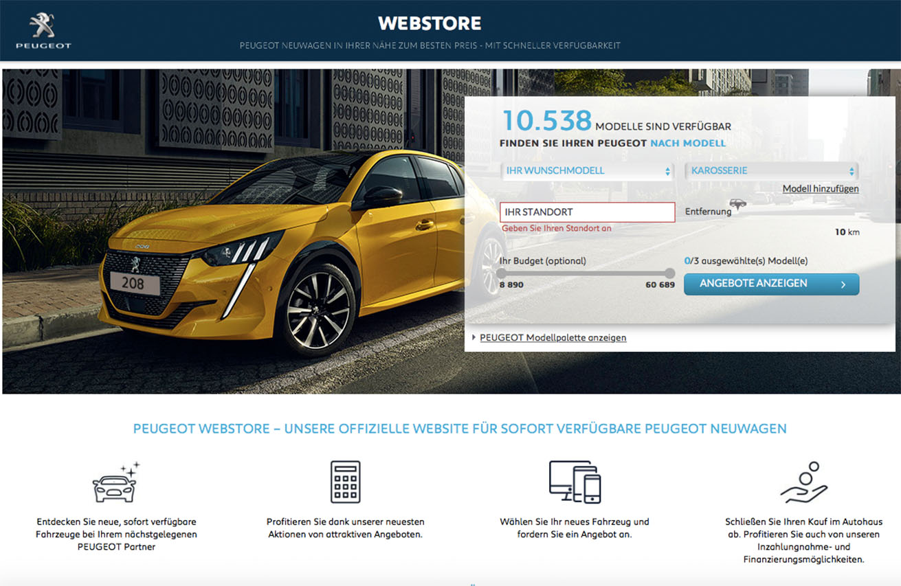The width and height of the screenshot is (901, 586).
Task: Click the Modell hinzufügen link
Action: [821, 188]
